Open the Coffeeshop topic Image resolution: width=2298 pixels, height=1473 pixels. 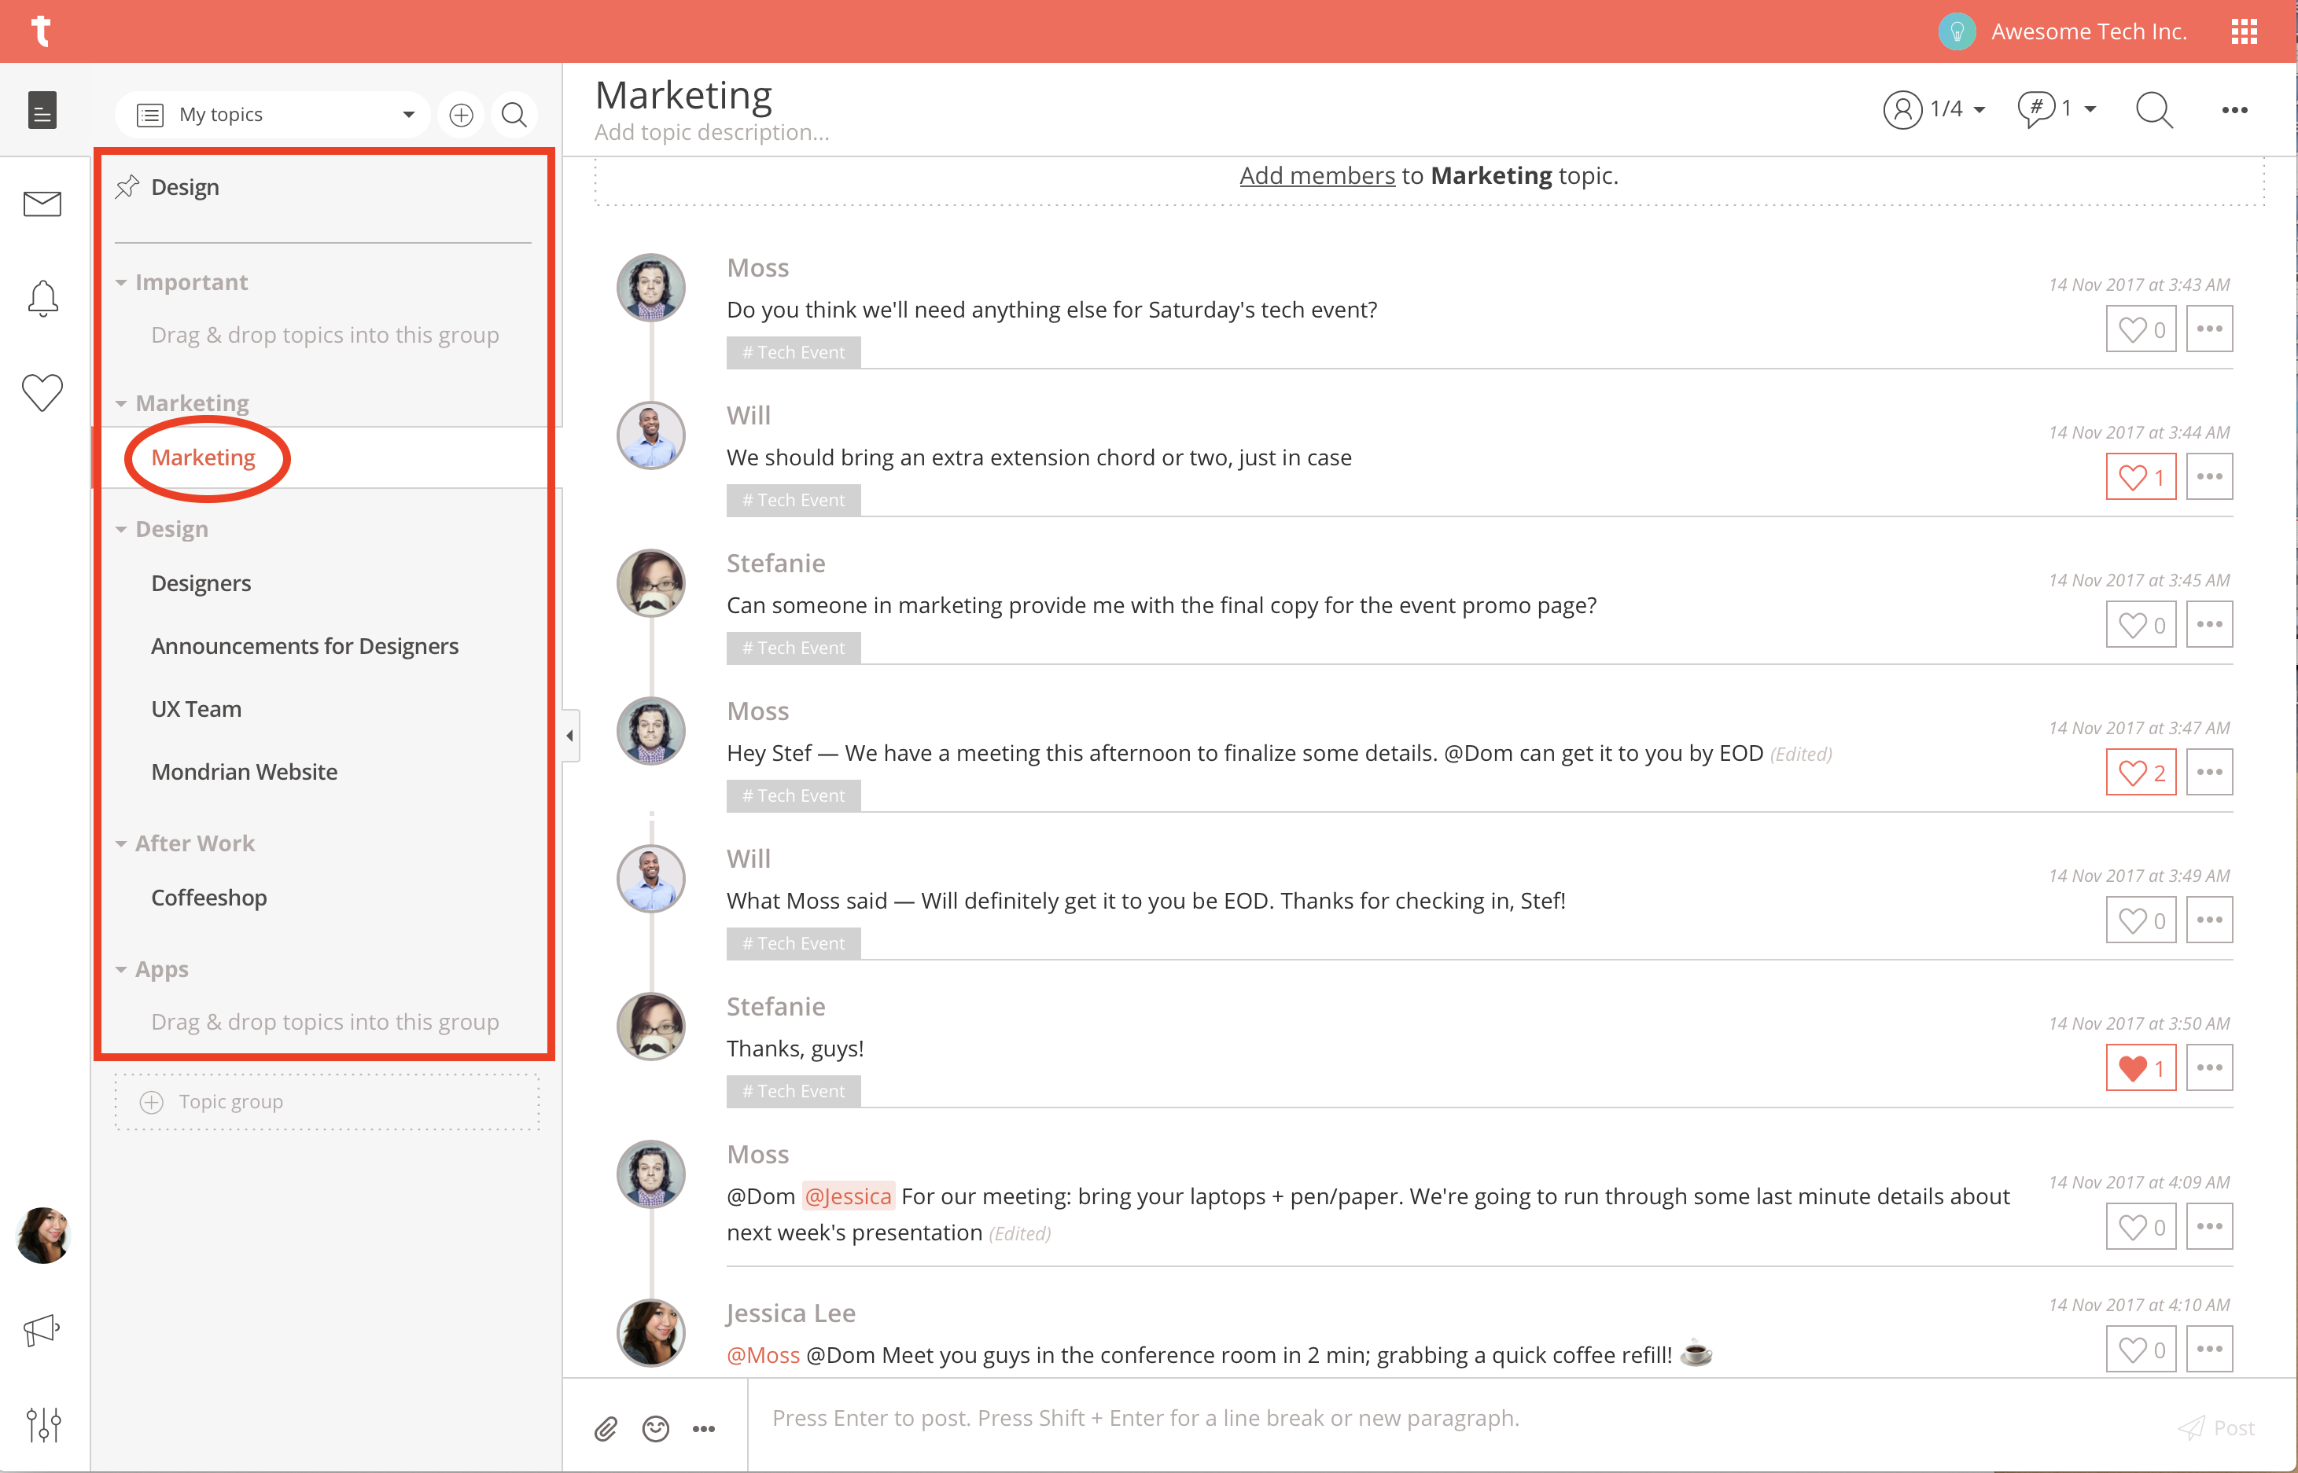pos(208,897)
